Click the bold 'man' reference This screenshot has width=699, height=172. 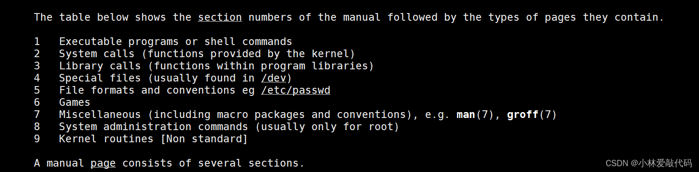(x=466, y=115)
